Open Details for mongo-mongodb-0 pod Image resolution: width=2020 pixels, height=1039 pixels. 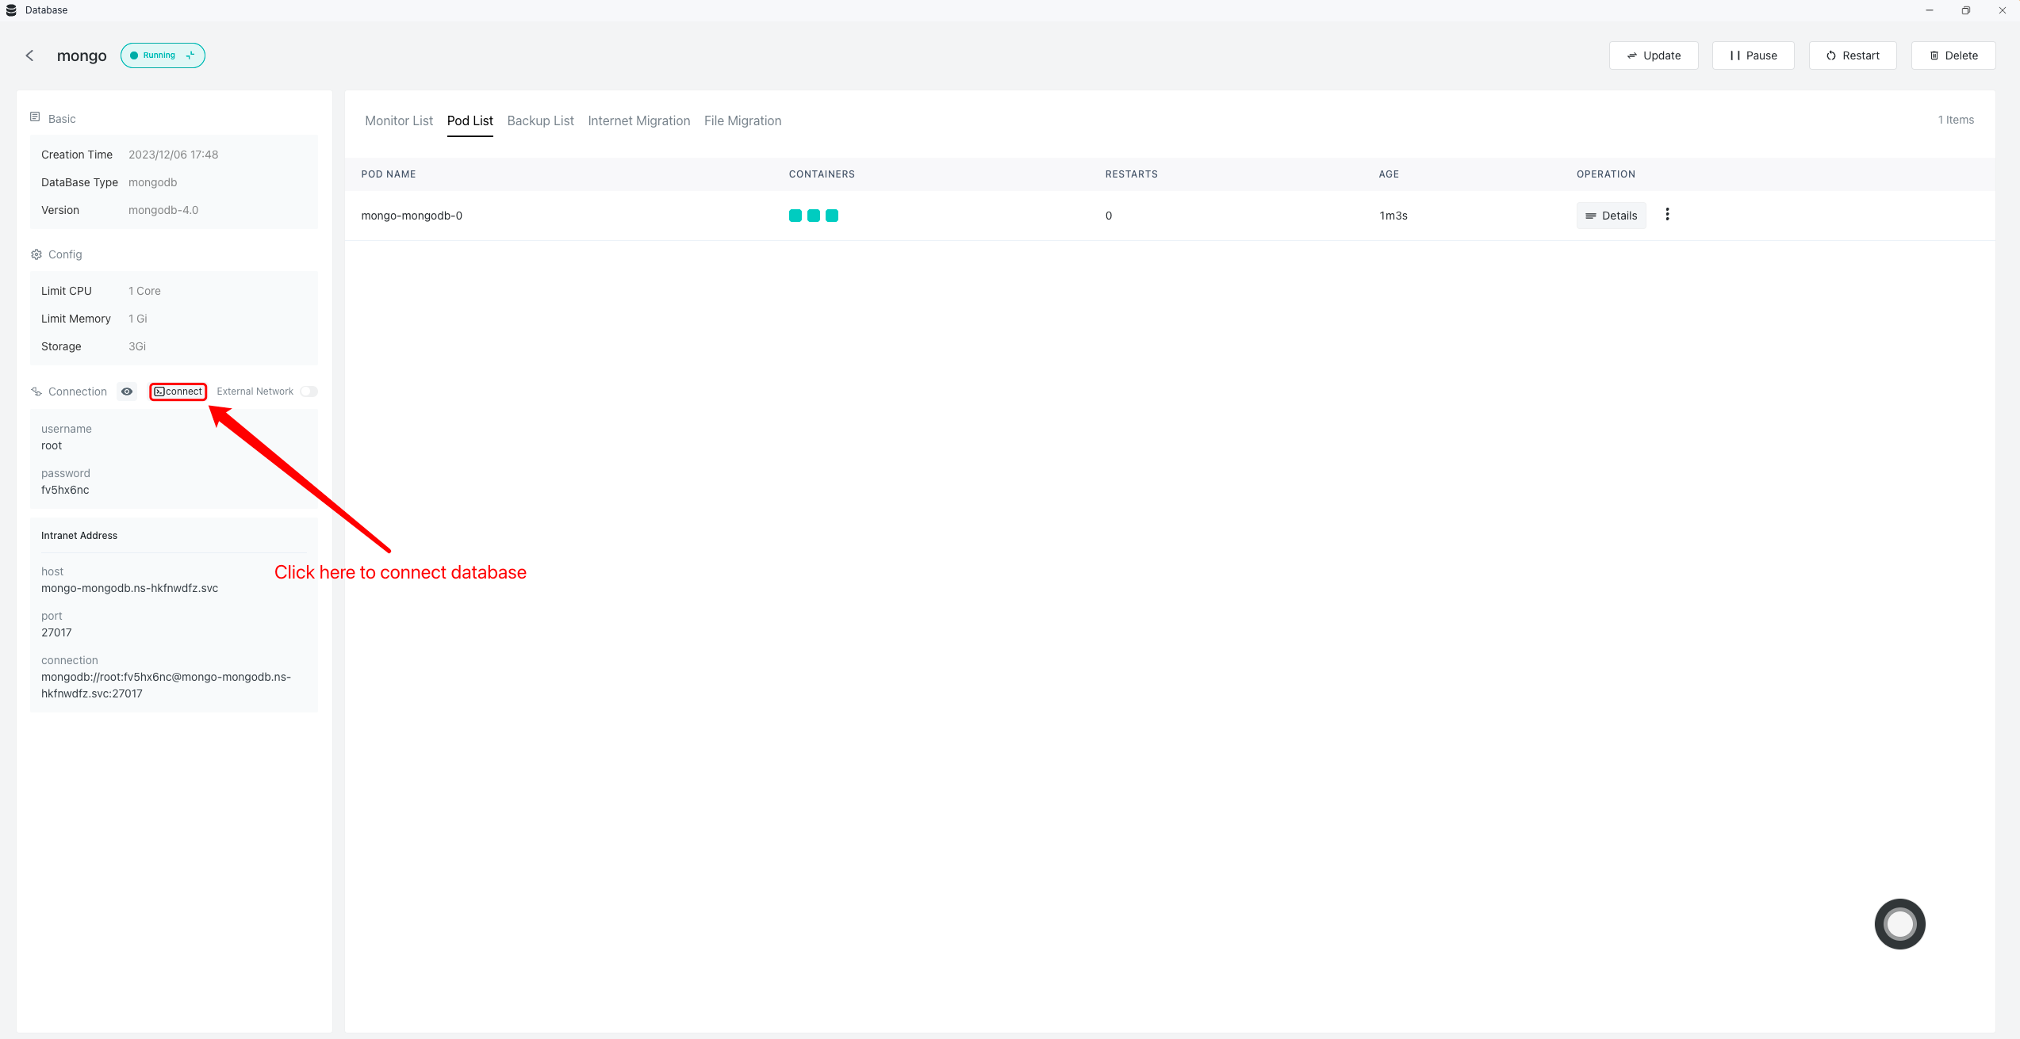click(1611, 216)
